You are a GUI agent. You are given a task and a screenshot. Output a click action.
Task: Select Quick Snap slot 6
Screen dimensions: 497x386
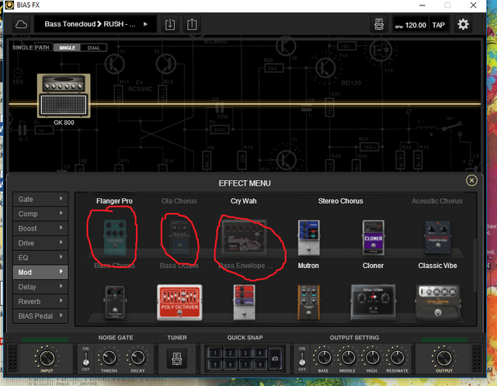coord(230,364)
